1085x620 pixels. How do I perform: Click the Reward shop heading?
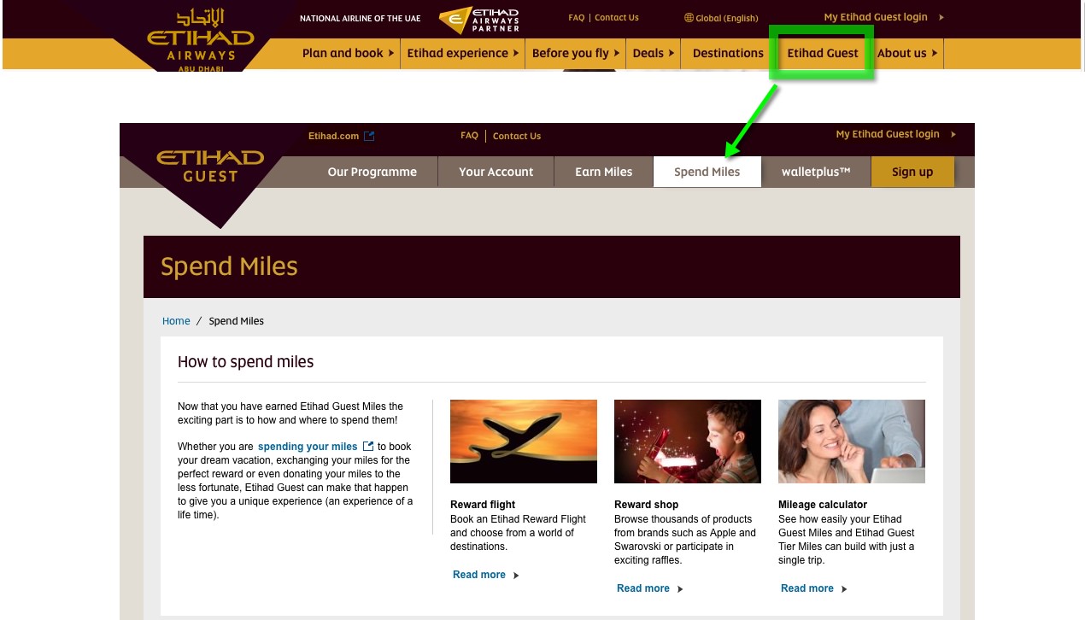pos(646,505)
